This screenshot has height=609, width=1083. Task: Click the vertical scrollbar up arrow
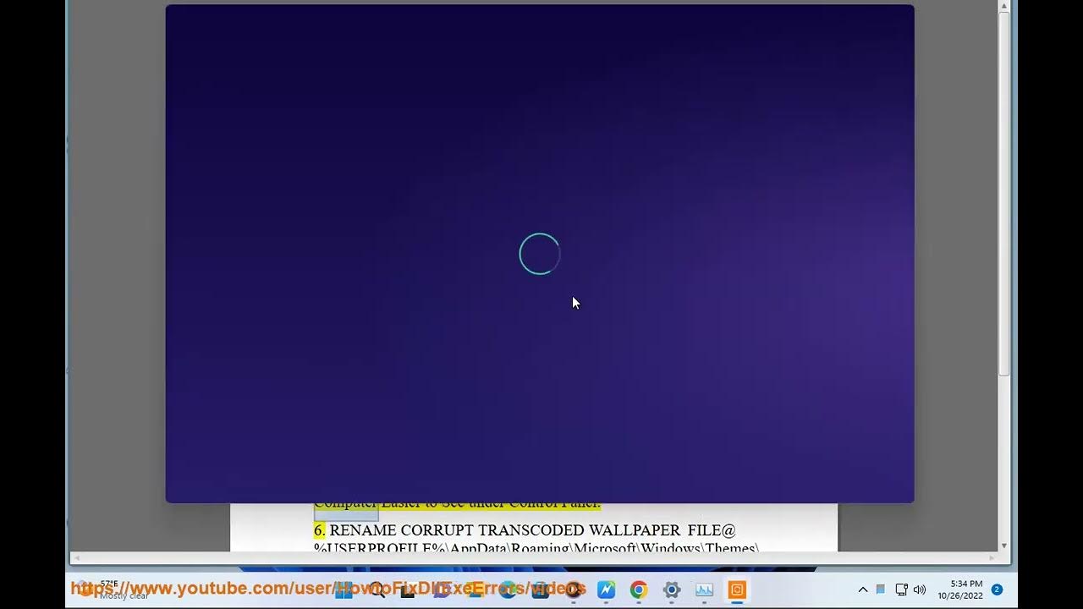point(1004,7)
